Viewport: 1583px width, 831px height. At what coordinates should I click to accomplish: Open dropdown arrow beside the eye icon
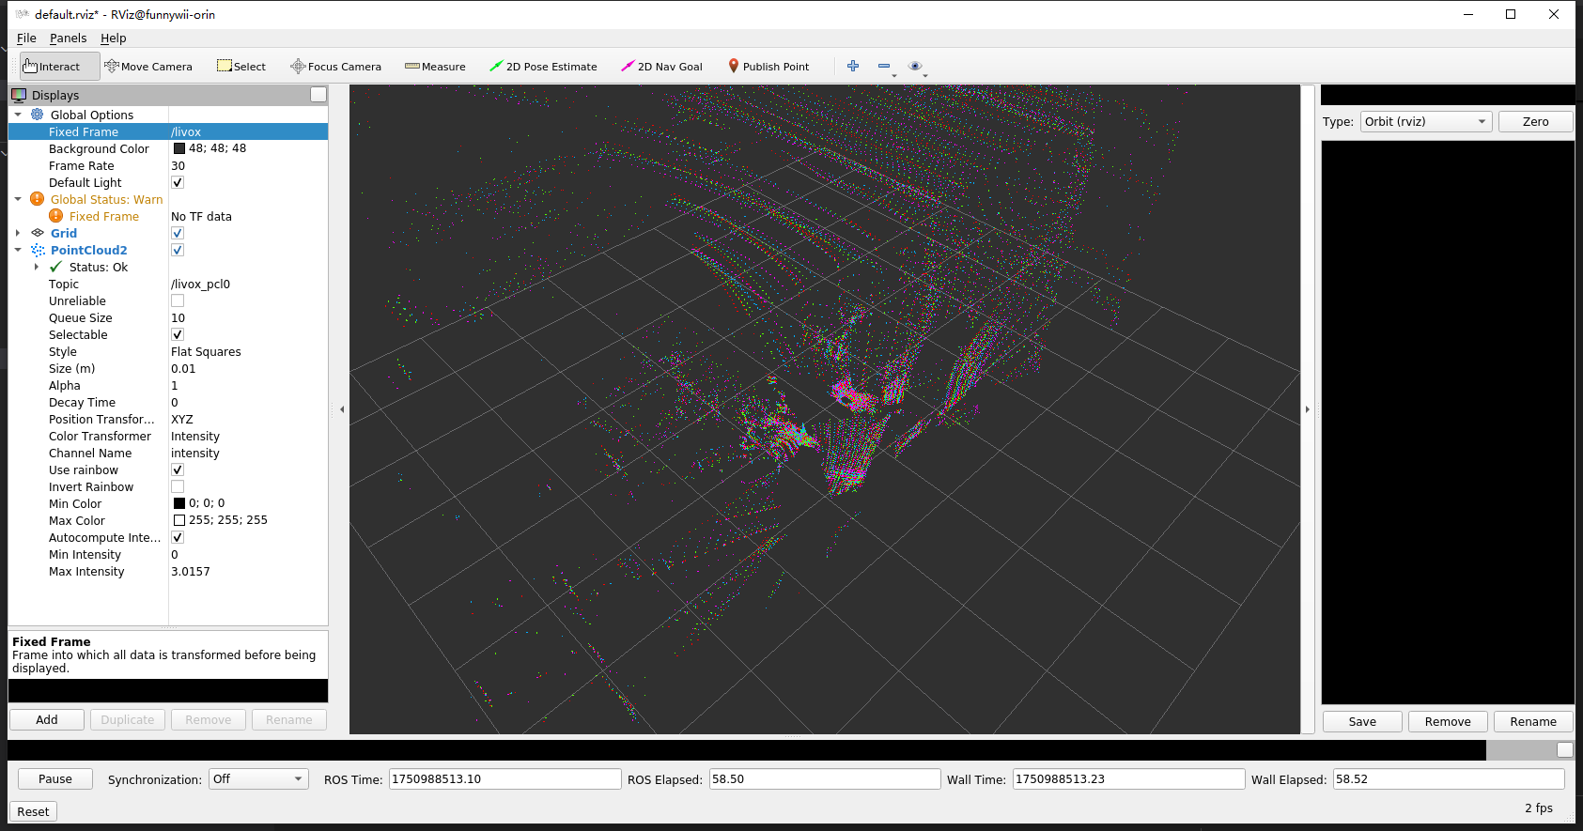point(925,75)
